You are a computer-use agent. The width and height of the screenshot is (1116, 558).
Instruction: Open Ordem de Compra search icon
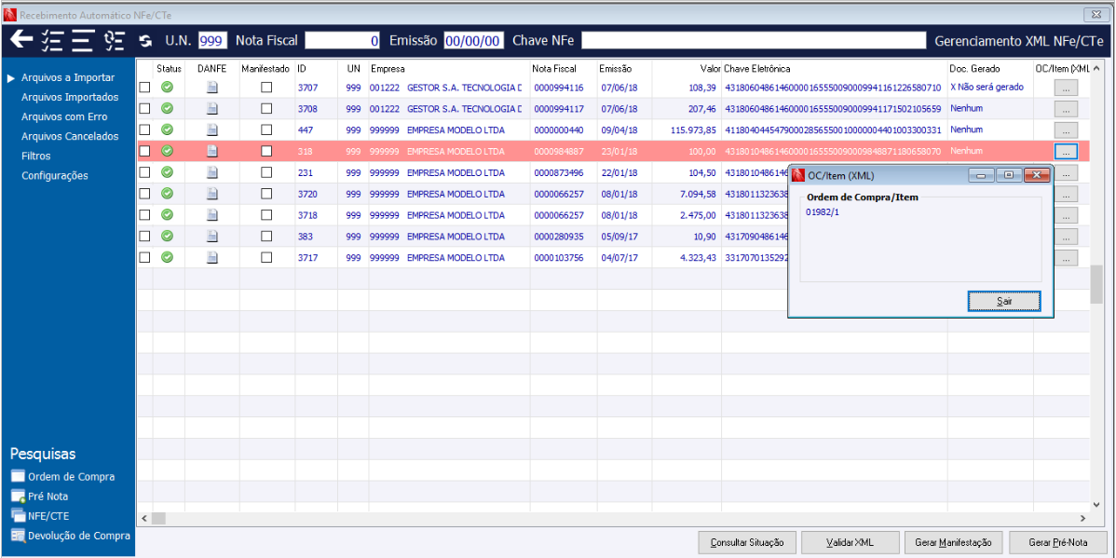[x=18, y=477]
